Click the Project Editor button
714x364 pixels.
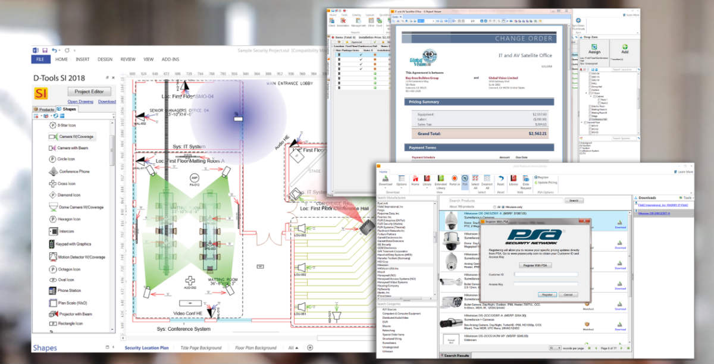(x=89, y=92)
